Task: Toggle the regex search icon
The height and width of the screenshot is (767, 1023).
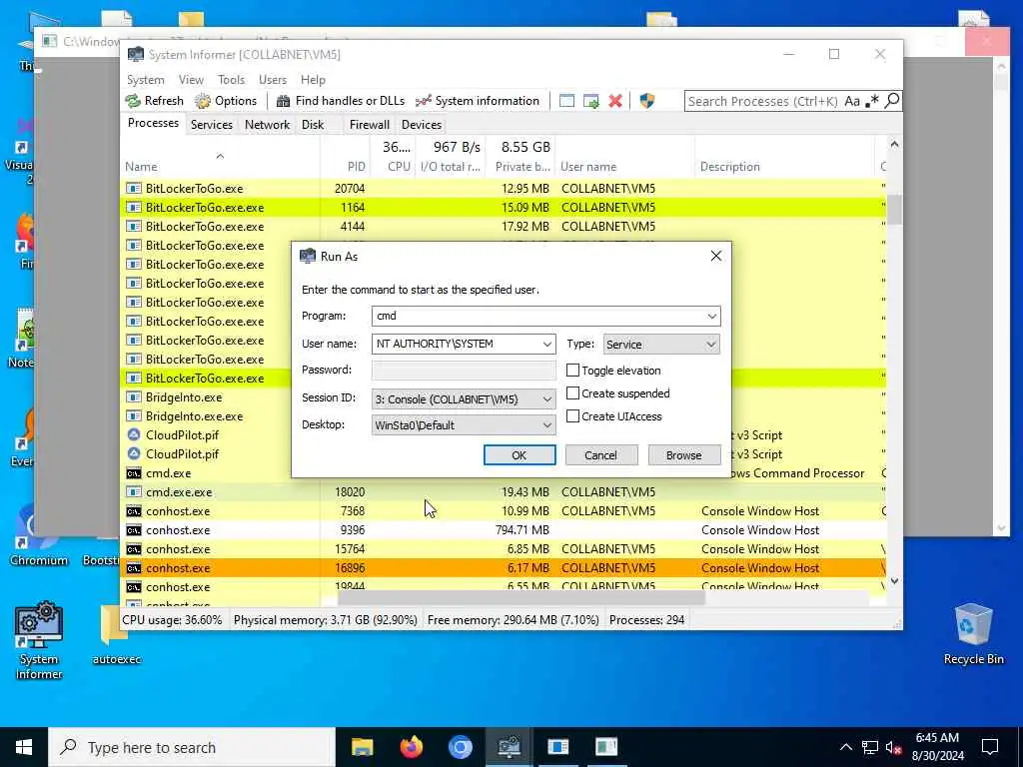Action: click(871, 101)
